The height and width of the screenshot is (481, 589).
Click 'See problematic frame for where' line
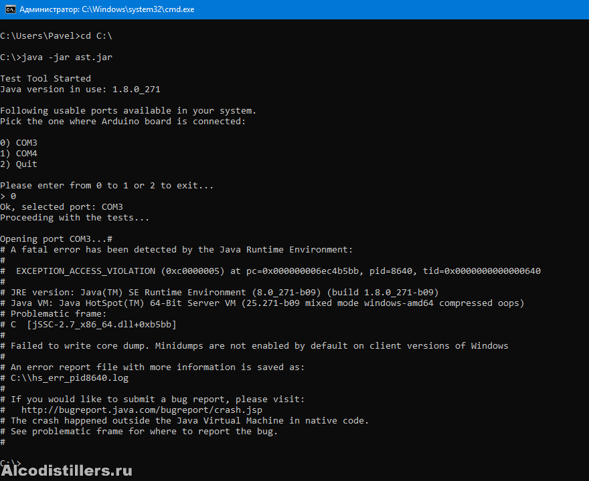(x=139, y=432)
